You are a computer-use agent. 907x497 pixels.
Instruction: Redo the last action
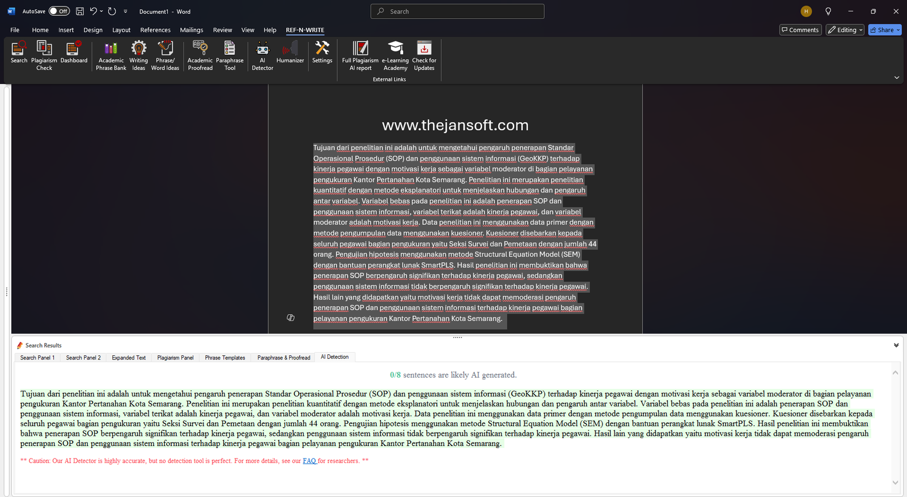pos(112,11)
